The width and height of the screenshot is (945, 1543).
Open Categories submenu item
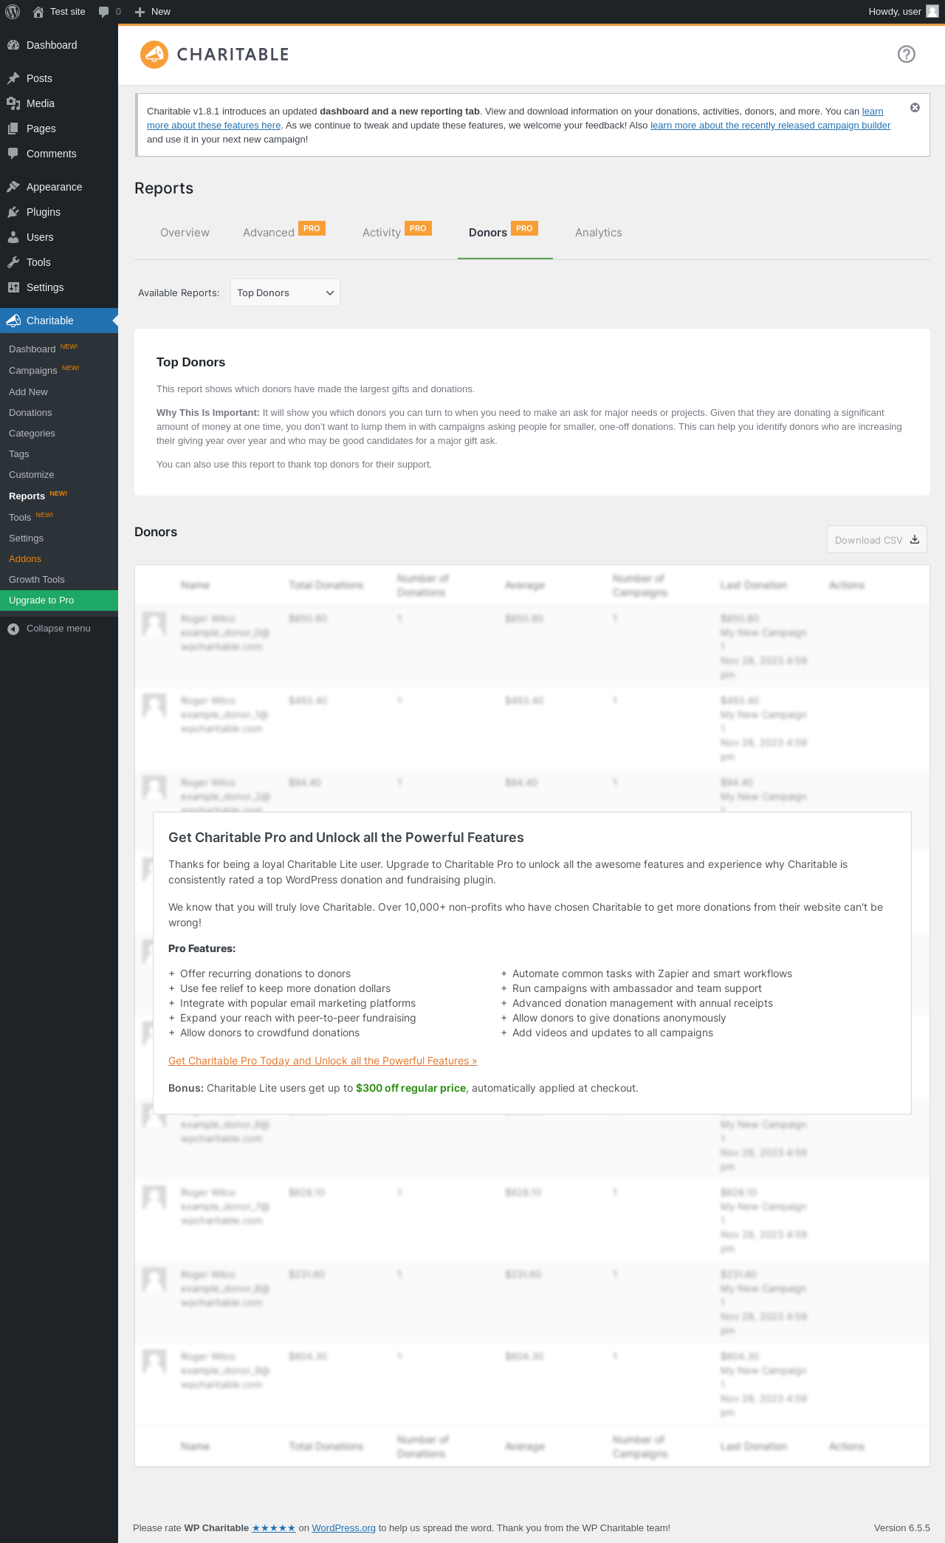(x=59, y=433)
